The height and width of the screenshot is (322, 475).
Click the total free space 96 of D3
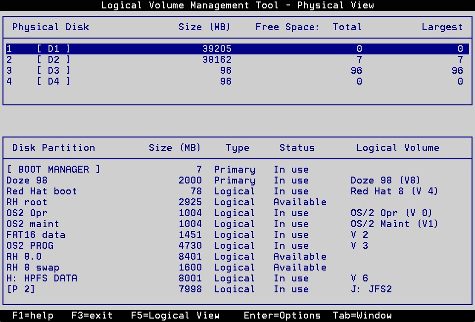(x=356, y=71)
